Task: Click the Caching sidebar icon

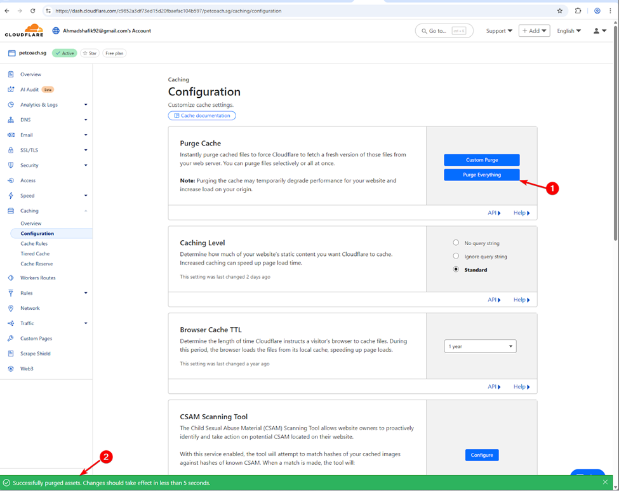Action: [x=11, y=210]
